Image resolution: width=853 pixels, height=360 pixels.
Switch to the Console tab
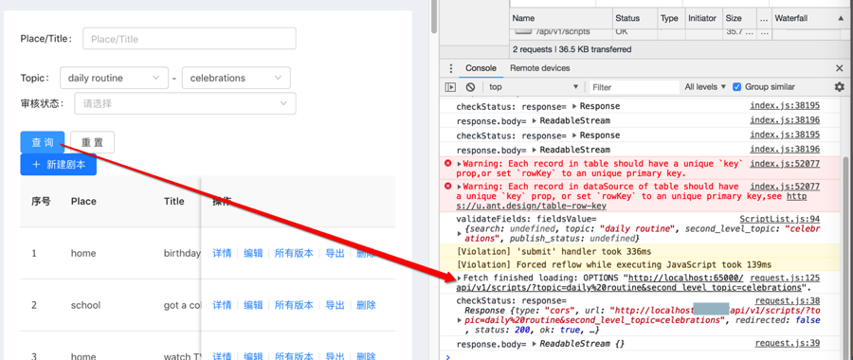pos(481,68)
